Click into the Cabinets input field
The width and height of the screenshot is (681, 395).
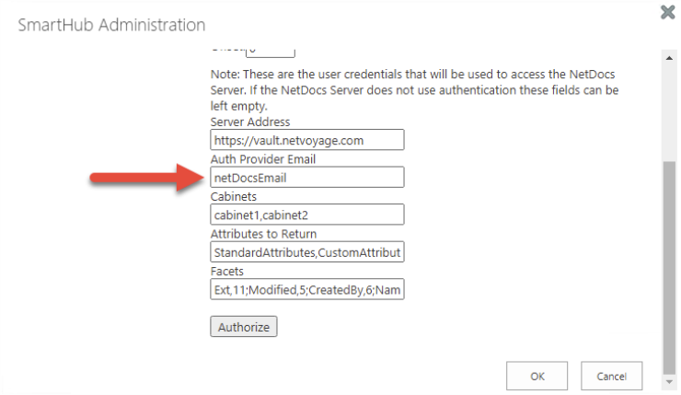coord(306,215)
